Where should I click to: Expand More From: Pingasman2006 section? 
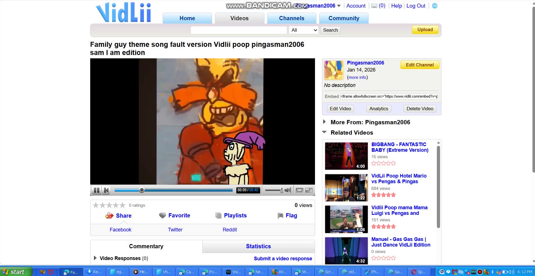pos(324,122)
